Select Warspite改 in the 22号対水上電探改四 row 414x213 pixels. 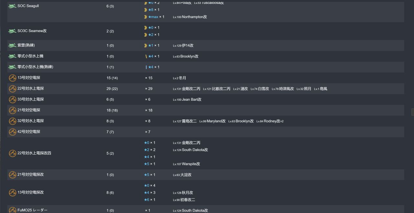[x=191, y=164]
